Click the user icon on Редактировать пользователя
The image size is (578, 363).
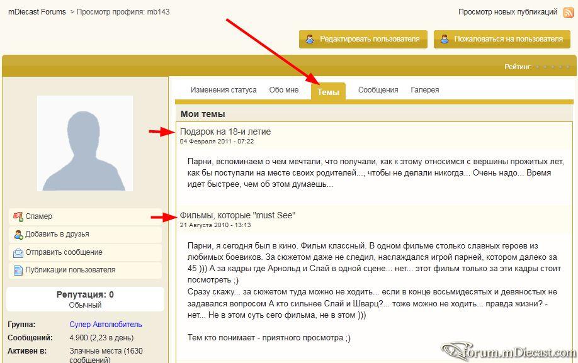pyautogui.click(x=310, y=39)
